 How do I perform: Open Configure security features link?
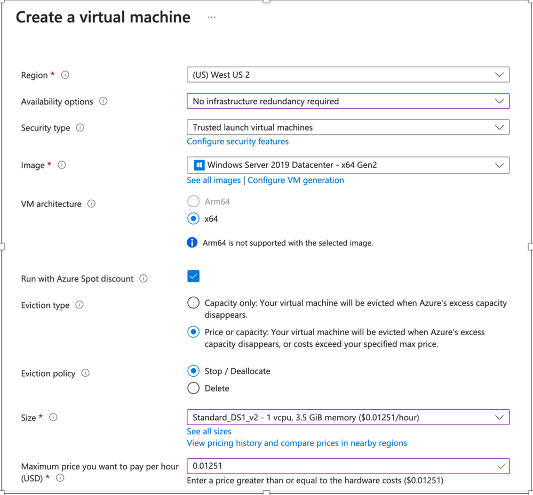237,142
